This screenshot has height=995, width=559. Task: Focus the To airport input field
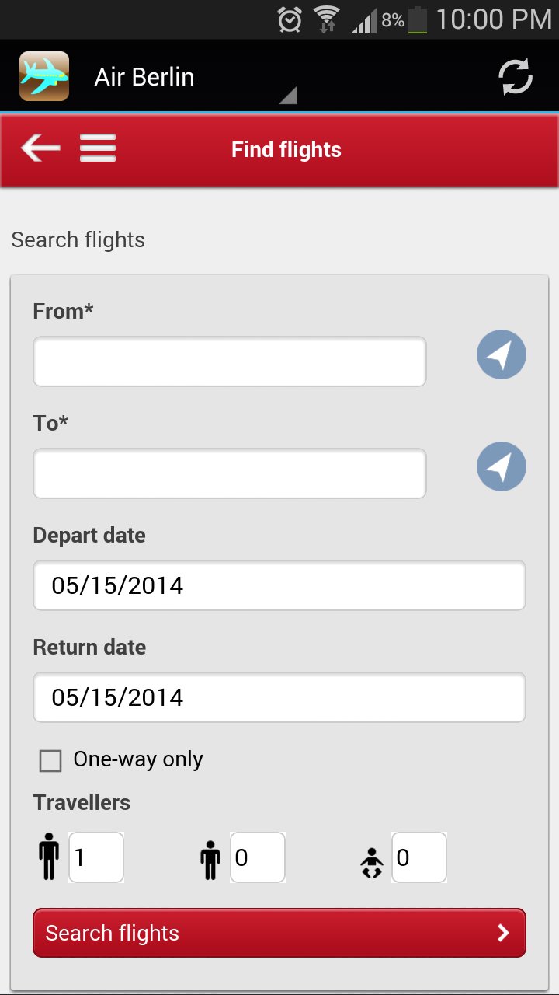point(229,473)
